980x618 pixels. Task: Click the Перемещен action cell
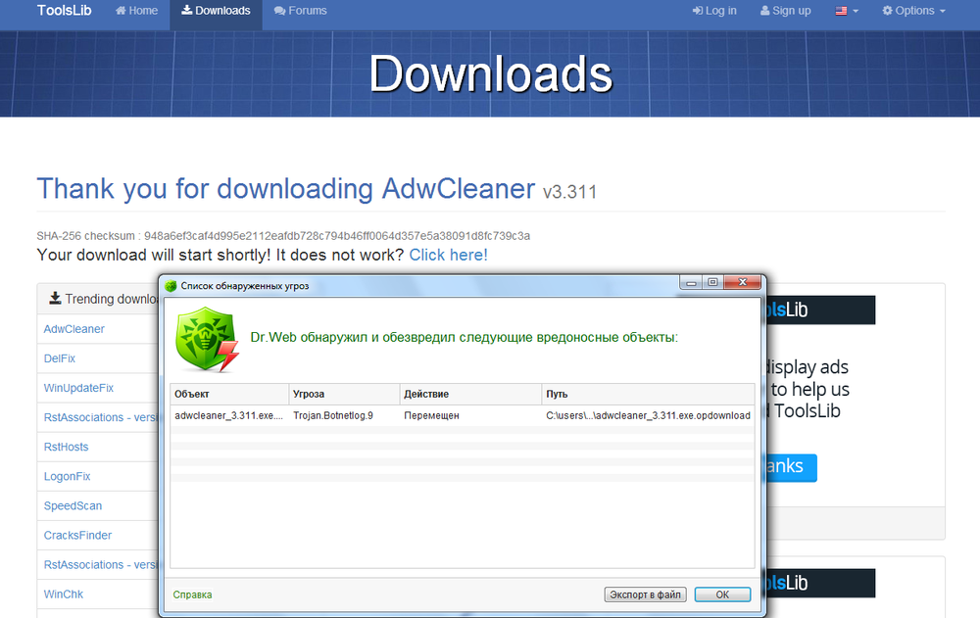click(431, 415)
